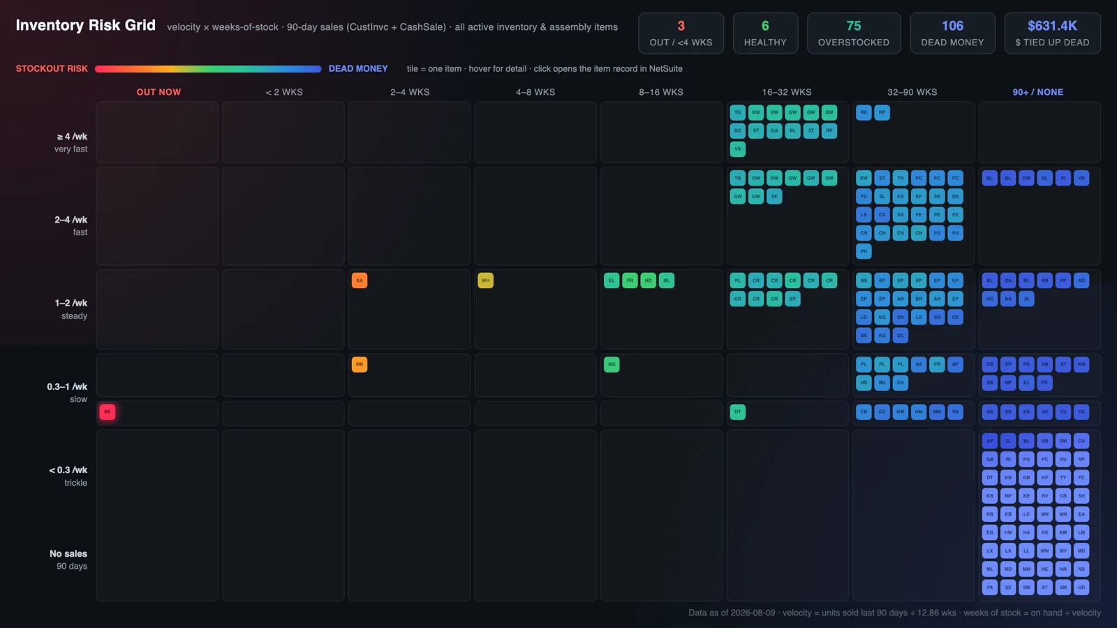Click the orange SA tile in 2–4 WKS
Screen dimensions: 1117x628
click(x=360, y=281)
